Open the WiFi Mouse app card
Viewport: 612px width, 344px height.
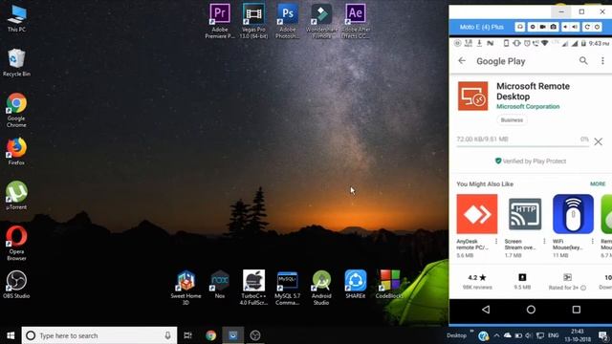pyautogui.click(x=573, y=226)
